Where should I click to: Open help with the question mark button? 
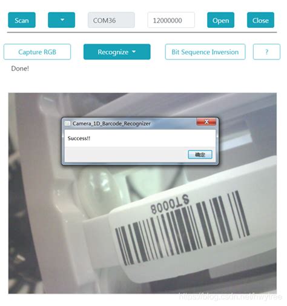pyautogui.click(x=266, y=52)
